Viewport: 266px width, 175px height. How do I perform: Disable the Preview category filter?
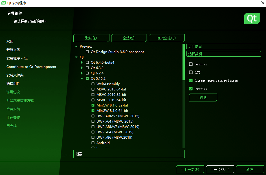coord(191,88)
